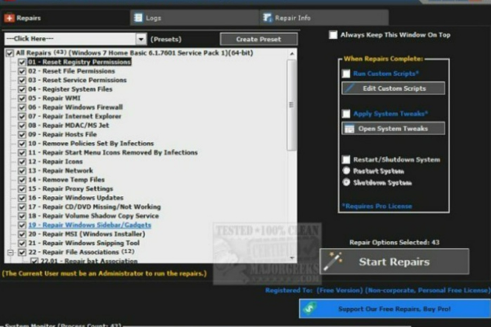Select the Restart System radio option
This screenshot has height=327, width=491.
point(348,171)
